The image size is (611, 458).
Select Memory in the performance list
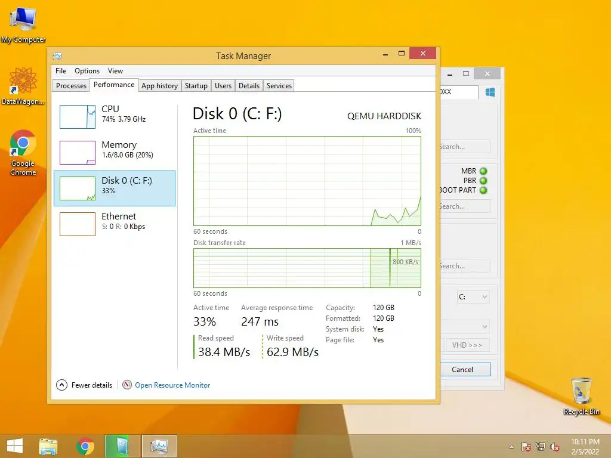click(x=115, y=152)
